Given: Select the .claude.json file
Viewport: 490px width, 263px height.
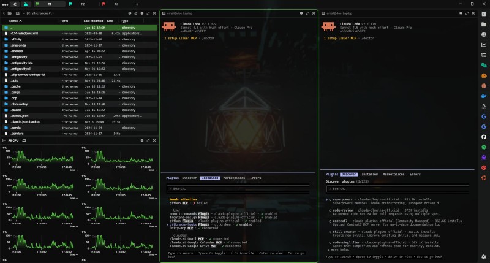Looking at the screenshot, I should pyautogui.click(x=80, y=116).
